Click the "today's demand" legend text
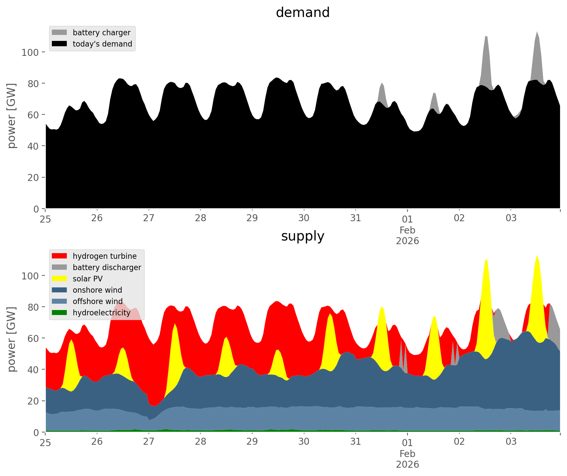 pyautogui.click(x=102, y=44)
